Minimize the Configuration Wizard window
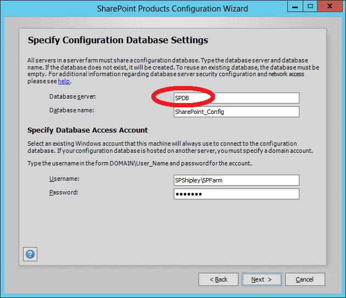 tap(295, 6)
